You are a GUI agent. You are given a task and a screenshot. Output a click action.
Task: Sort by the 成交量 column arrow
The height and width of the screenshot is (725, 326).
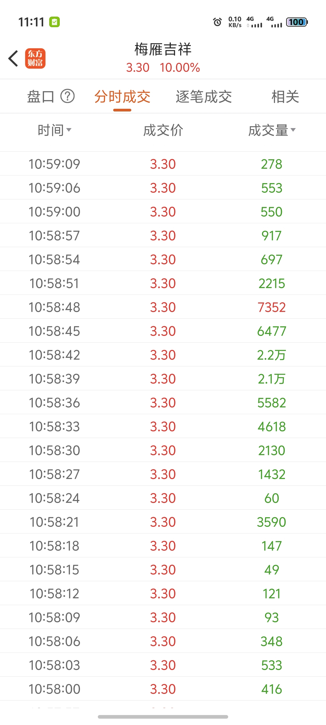click(293, 130)
